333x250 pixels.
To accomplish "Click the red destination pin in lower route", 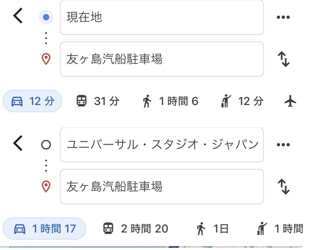I will point(46,187).
